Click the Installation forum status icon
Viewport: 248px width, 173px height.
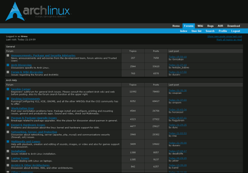click(x=8, y=151)
